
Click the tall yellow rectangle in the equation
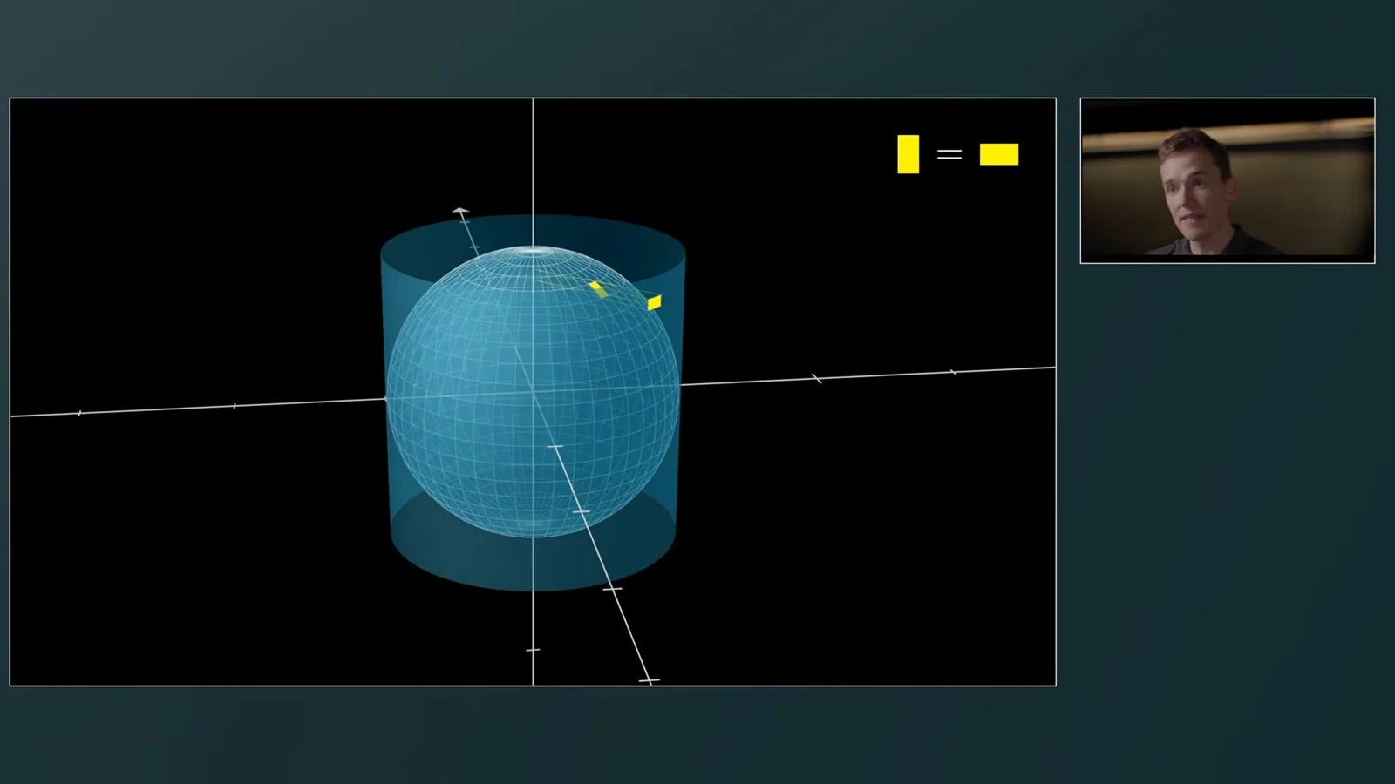pos(908,154)
